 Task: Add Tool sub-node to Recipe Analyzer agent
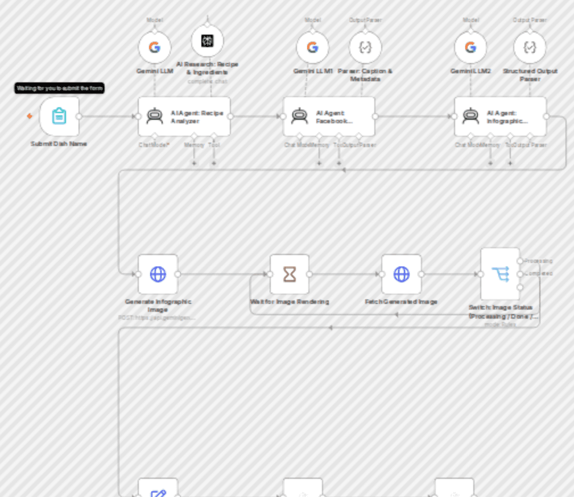tap(214, 163)
